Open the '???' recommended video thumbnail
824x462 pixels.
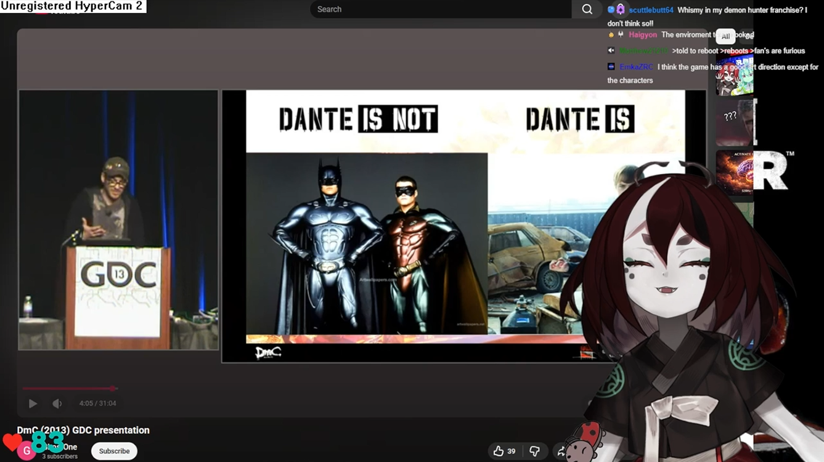[x=735, y=122]
